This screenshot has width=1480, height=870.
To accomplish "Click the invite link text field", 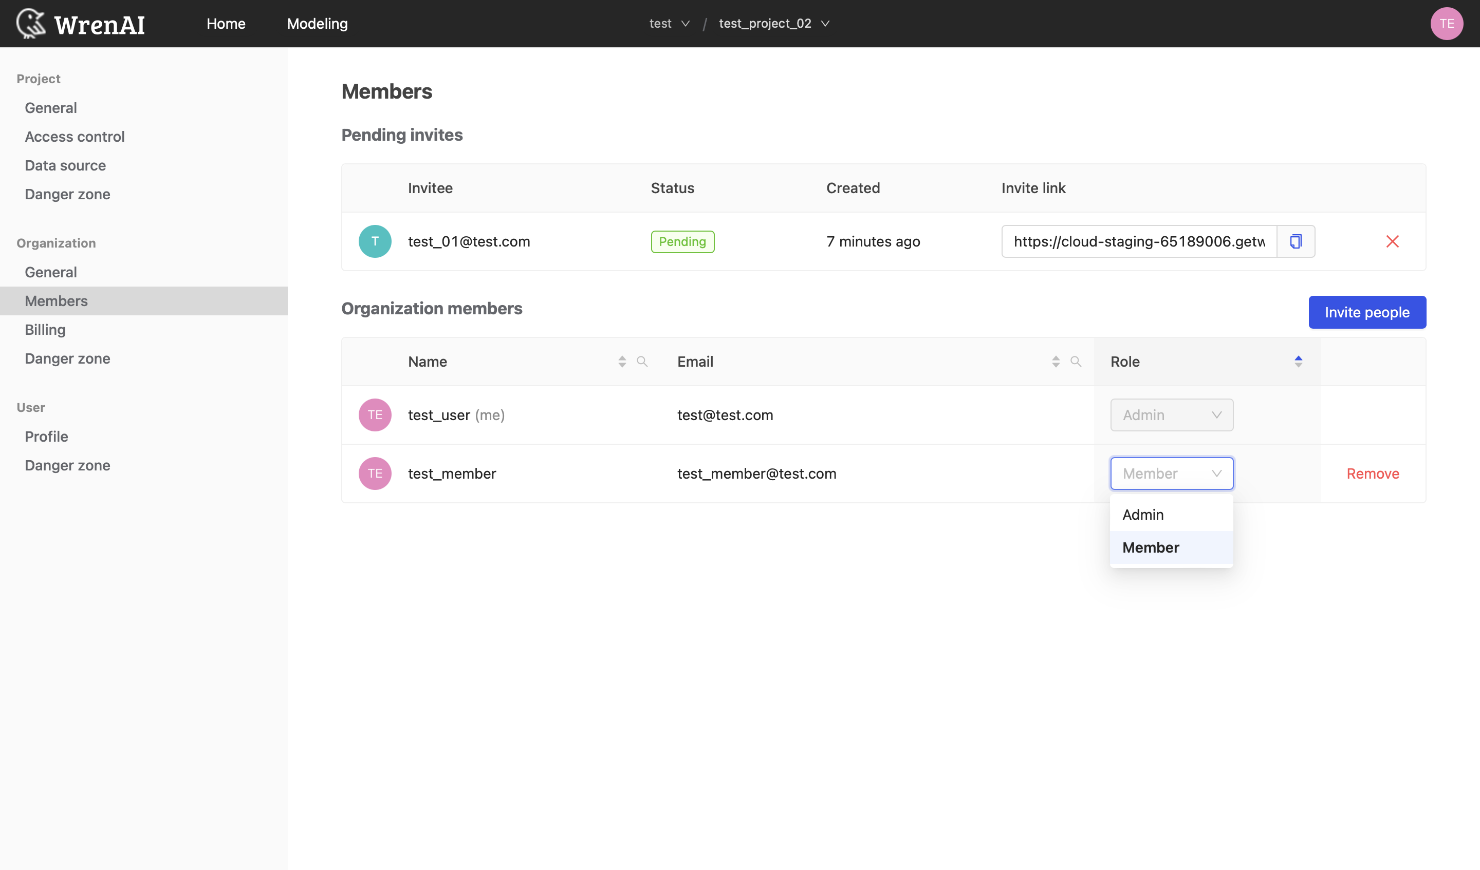I will pos(1139,241).
